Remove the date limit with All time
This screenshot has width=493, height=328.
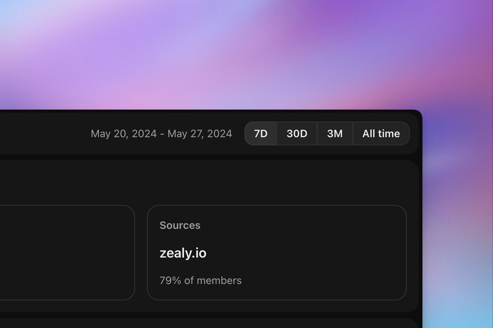pyautogui.click(x=381, y=133)
